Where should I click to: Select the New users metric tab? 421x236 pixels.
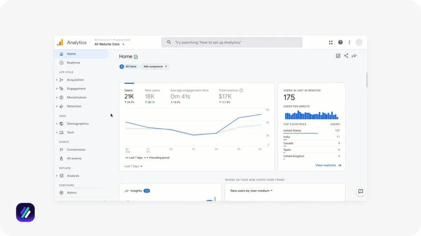point(152,96)
